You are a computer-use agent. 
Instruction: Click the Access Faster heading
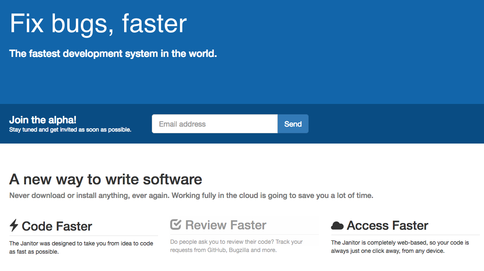tap(387, 226)
